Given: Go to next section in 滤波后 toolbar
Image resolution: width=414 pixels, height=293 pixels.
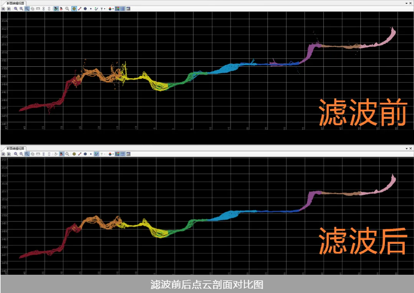Looking at the screenshot, I should tap(9, 153).
